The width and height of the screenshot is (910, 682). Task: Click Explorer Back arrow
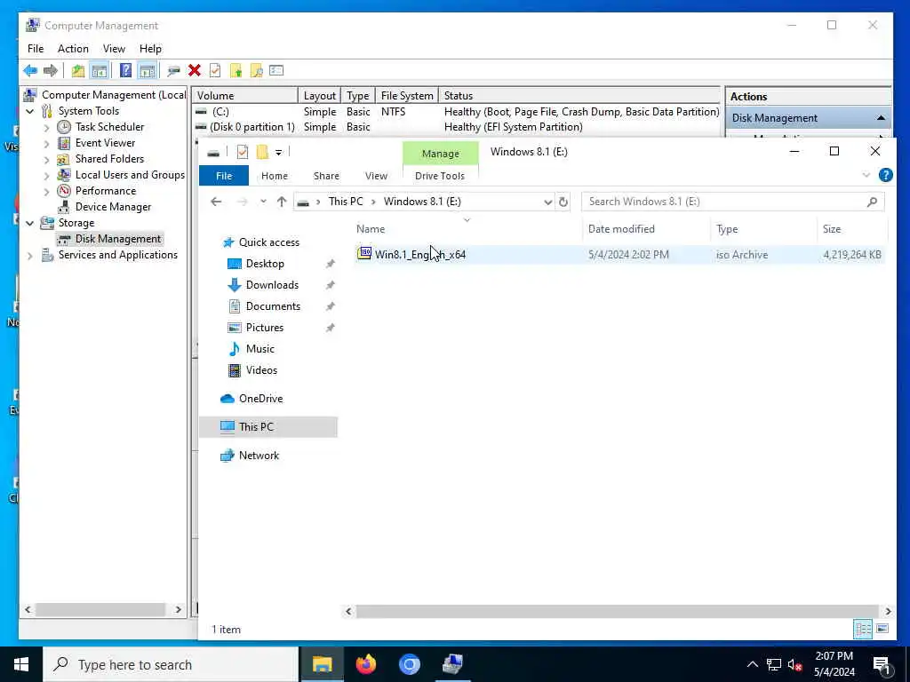[216, 202]
